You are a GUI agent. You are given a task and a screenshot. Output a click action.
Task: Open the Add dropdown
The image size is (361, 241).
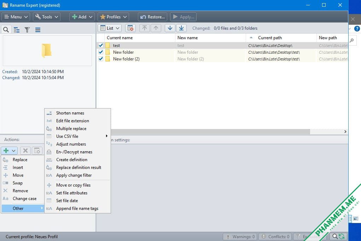[82, 17]
